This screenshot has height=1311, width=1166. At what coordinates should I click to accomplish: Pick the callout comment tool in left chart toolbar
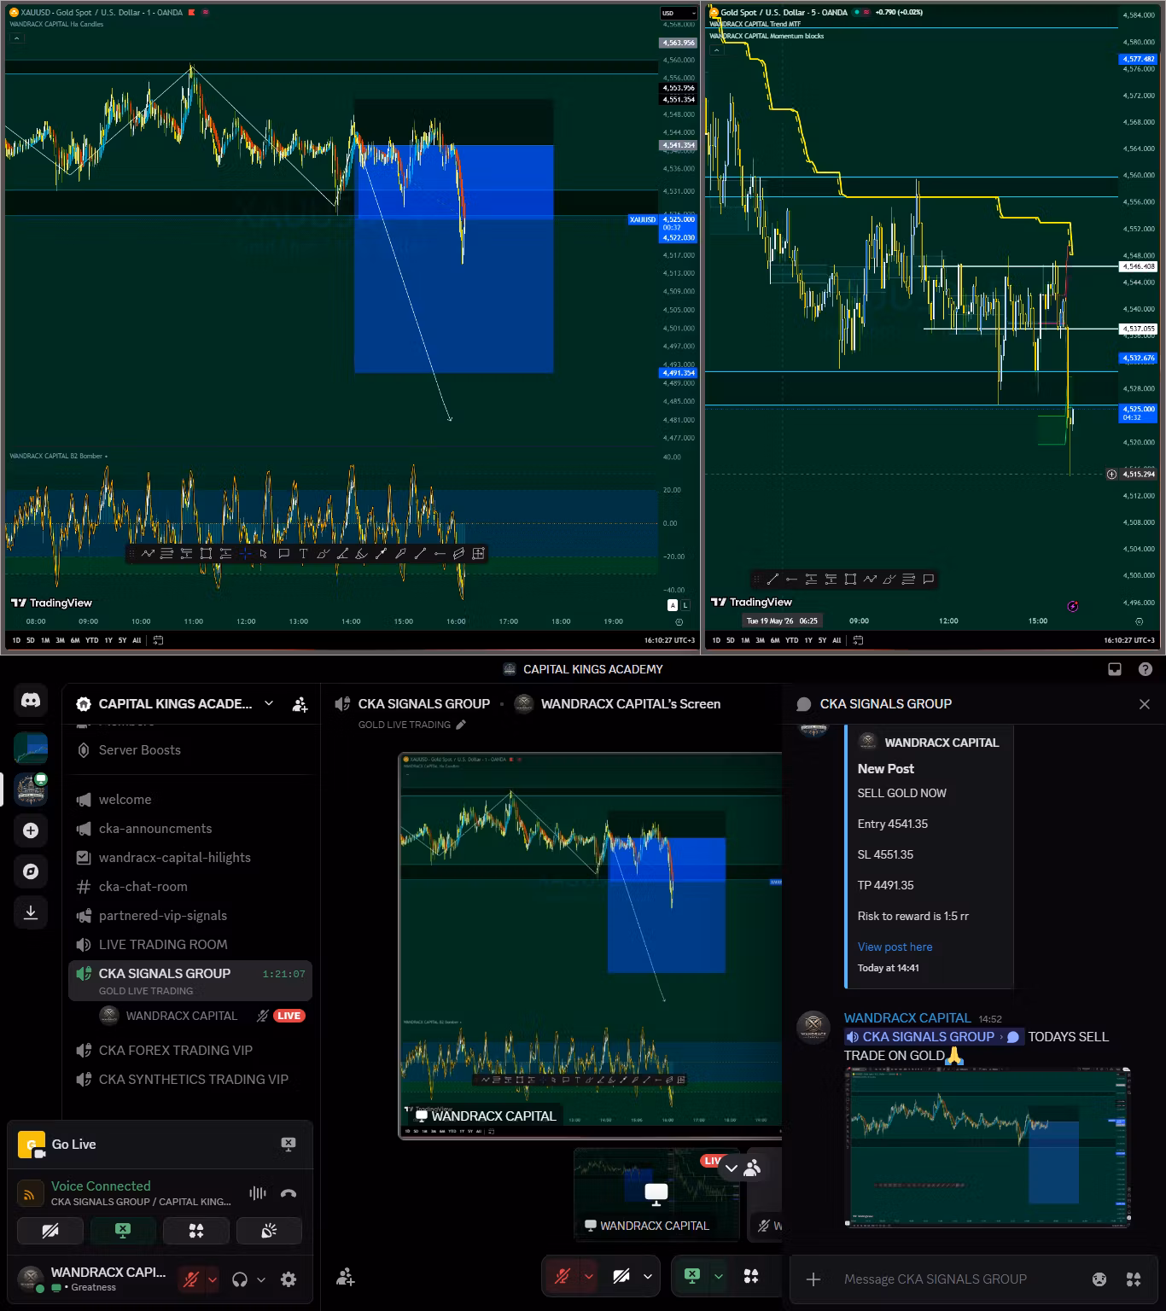(283, 554)
